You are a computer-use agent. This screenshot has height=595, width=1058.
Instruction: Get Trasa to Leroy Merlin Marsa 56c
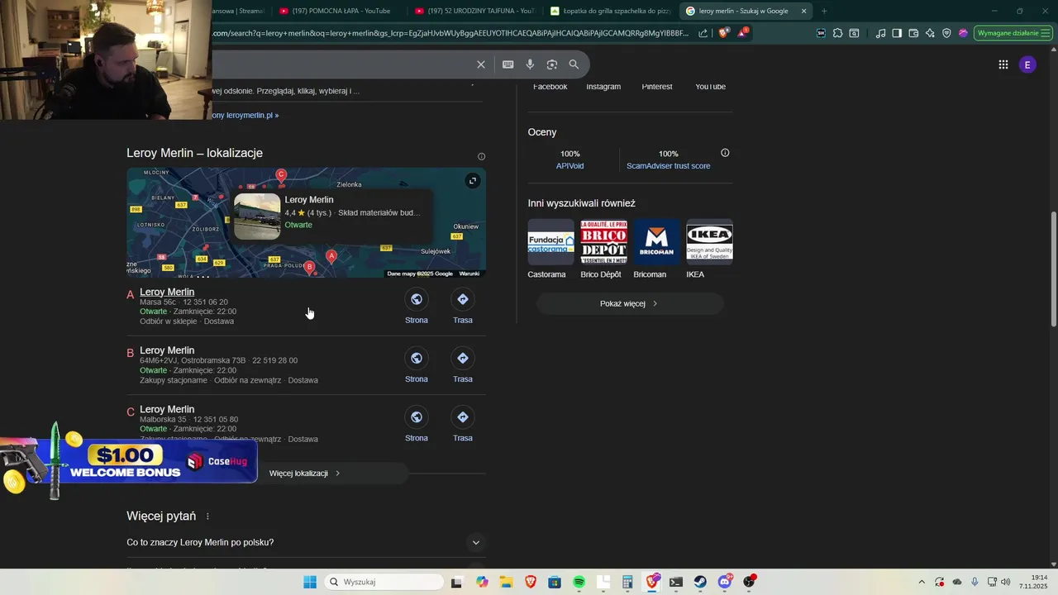(463, 307)
